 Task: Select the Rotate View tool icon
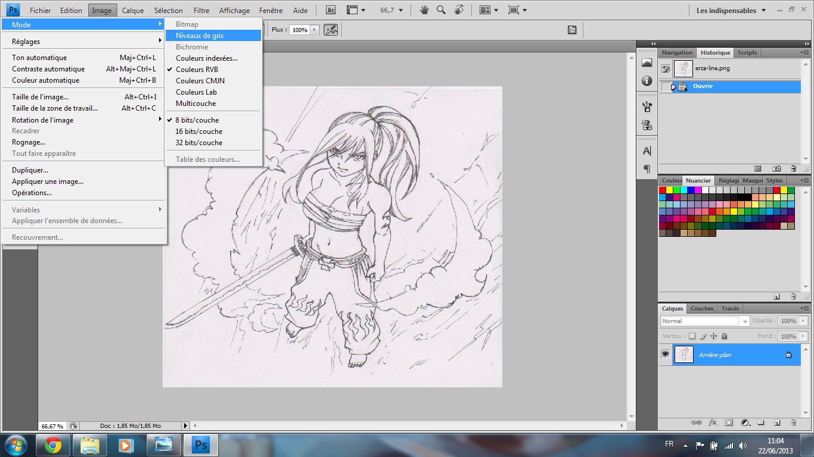coord(459,10)
